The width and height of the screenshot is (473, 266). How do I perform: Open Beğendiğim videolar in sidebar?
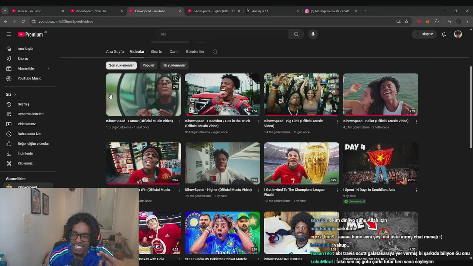tap(33, 144)
